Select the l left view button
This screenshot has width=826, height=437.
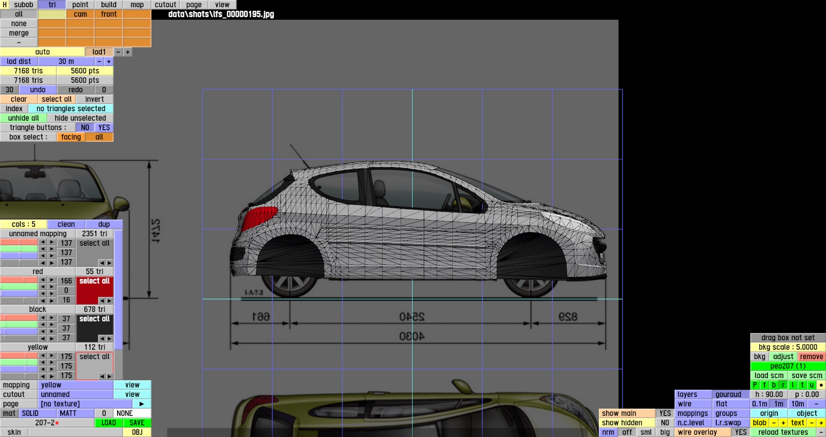point(793,385)
